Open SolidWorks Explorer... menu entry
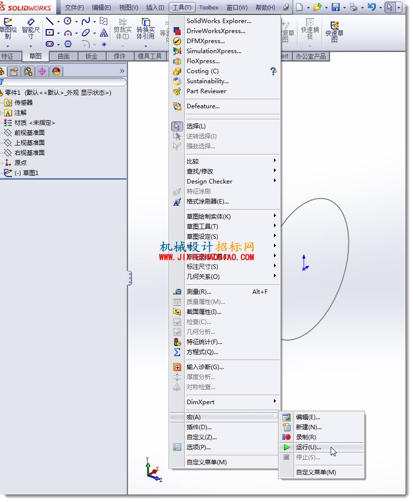Viewport: 413px width, 502px height. [225, 21]
